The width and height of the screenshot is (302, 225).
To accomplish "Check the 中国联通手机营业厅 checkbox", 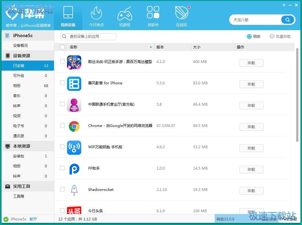I will [62, 104].
